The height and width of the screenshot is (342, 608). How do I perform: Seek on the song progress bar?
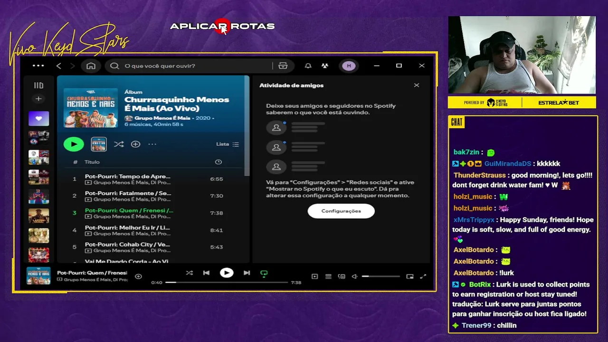pos(227,283)
